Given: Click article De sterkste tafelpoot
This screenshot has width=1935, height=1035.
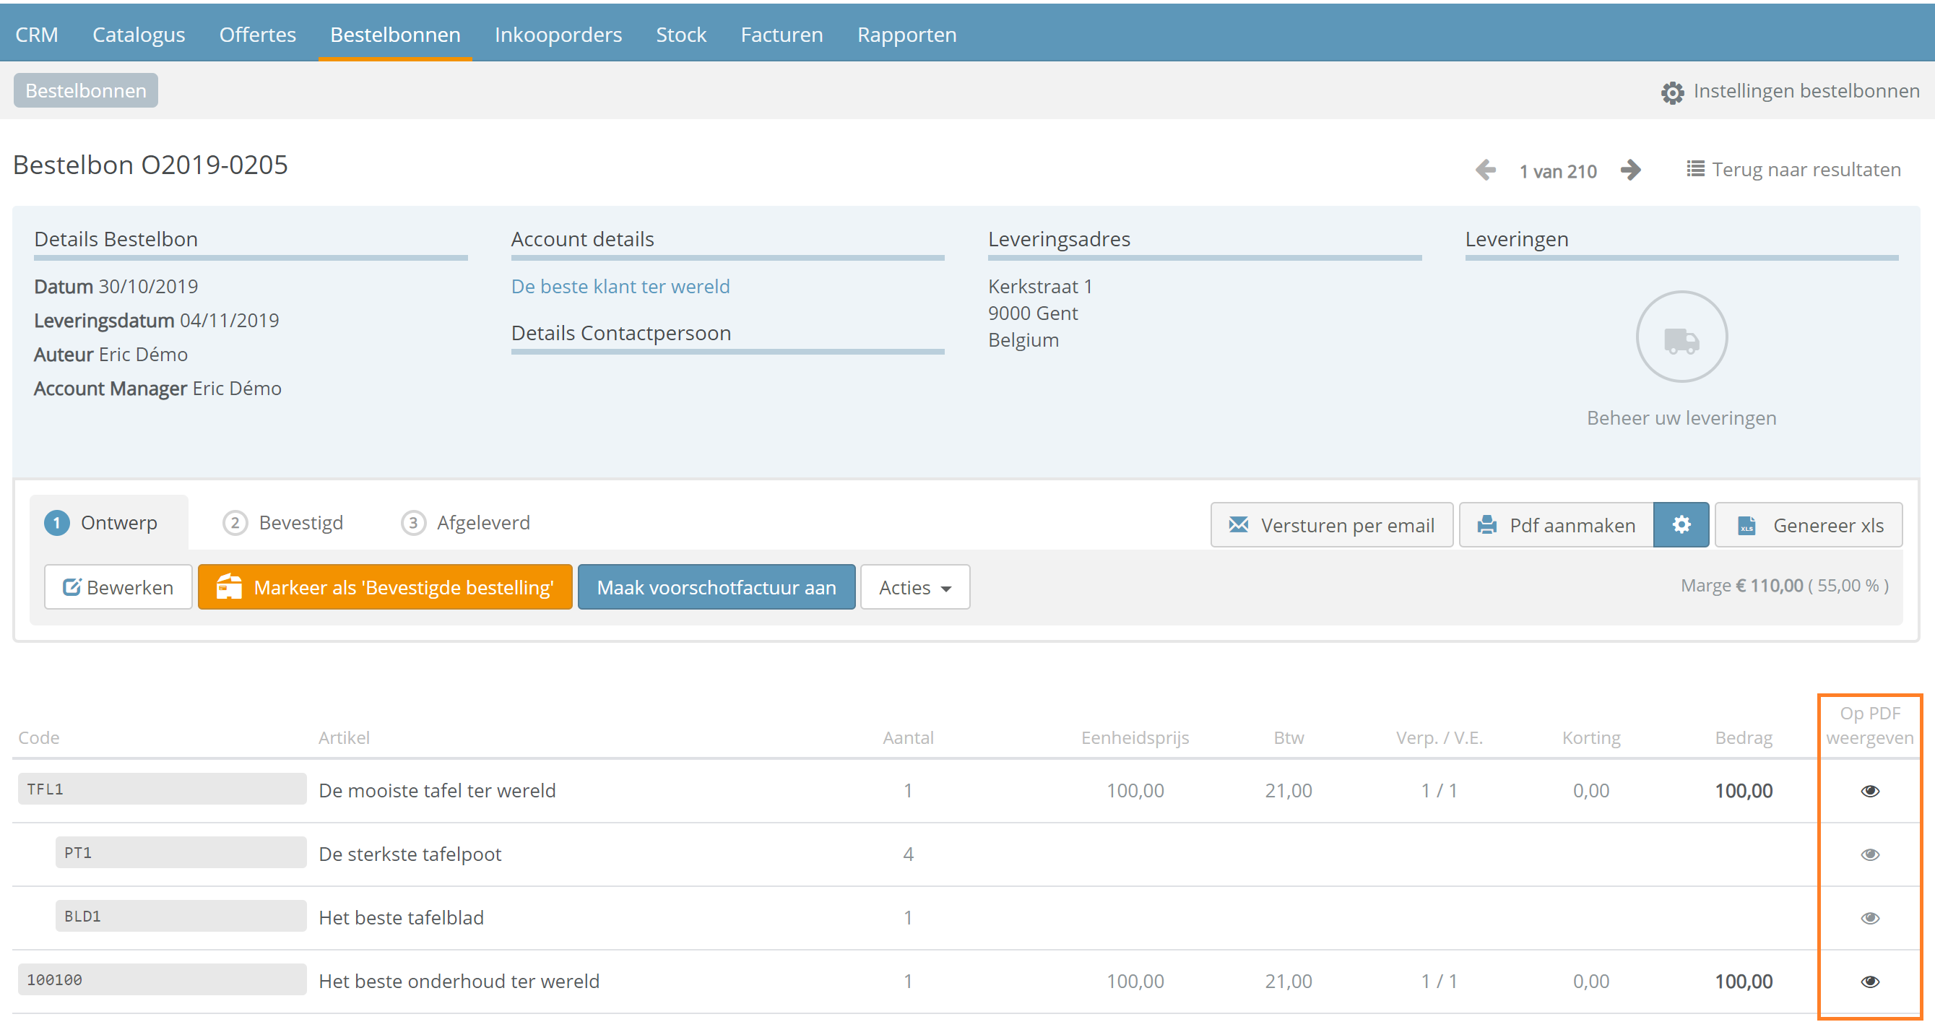Looking at the screenshot, I should pos(410,854).
